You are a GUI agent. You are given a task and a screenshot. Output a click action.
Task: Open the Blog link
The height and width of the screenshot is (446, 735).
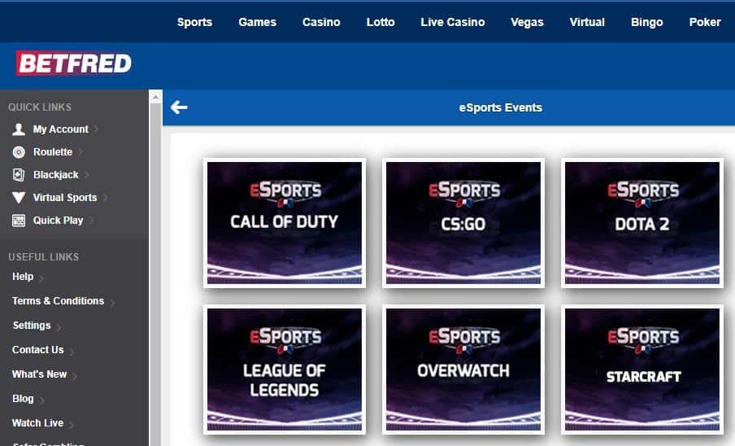[23, 398]
